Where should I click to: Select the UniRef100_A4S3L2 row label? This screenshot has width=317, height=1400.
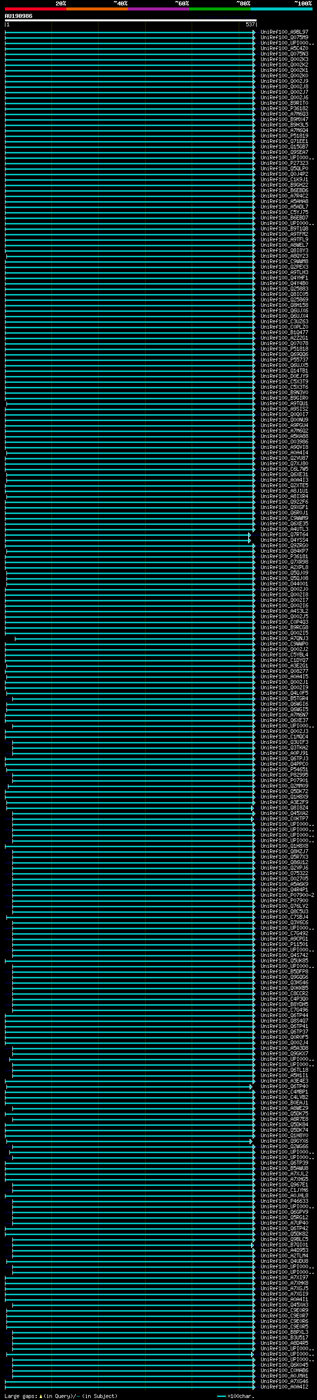[284, 611]
